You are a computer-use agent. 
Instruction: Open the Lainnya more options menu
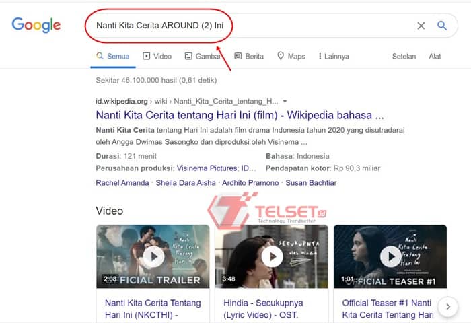tap(334, 57)
